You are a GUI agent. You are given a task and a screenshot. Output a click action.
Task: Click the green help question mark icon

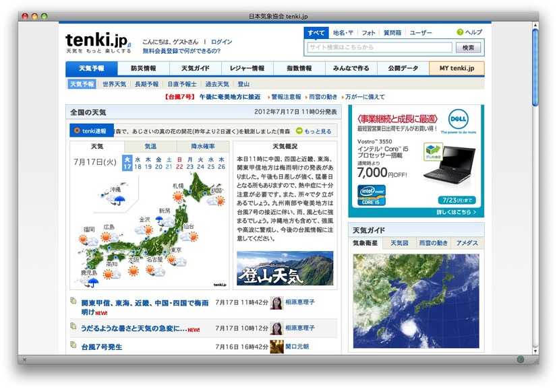[460, 32]
